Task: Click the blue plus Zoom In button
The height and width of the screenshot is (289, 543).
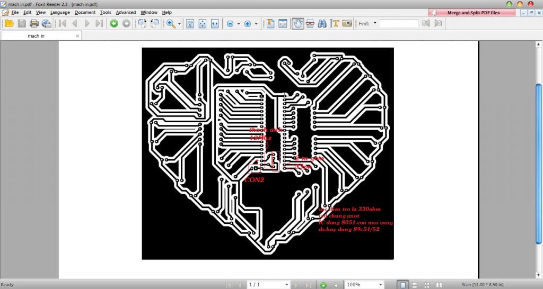Action: click(248, 24)
